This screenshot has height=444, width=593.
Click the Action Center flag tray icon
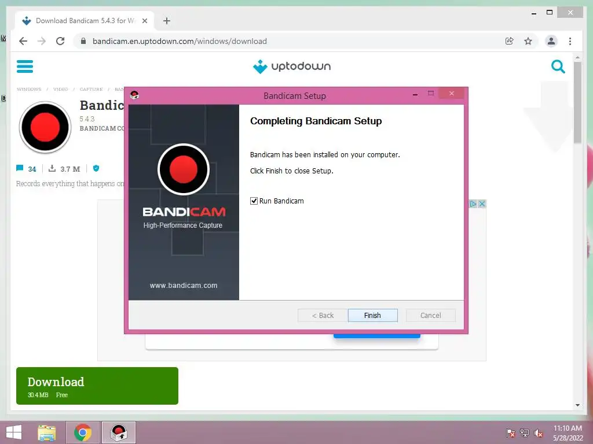pyautogui.click(x=511, y=433)
